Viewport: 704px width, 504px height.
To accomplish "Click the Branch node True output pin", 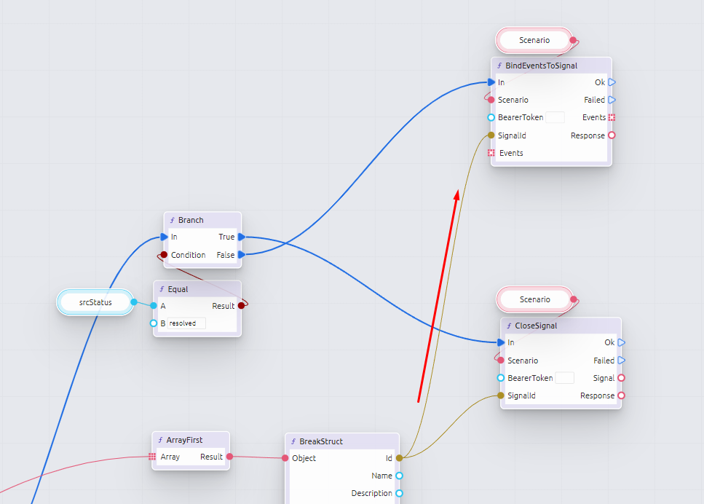I will pos(240,237).
